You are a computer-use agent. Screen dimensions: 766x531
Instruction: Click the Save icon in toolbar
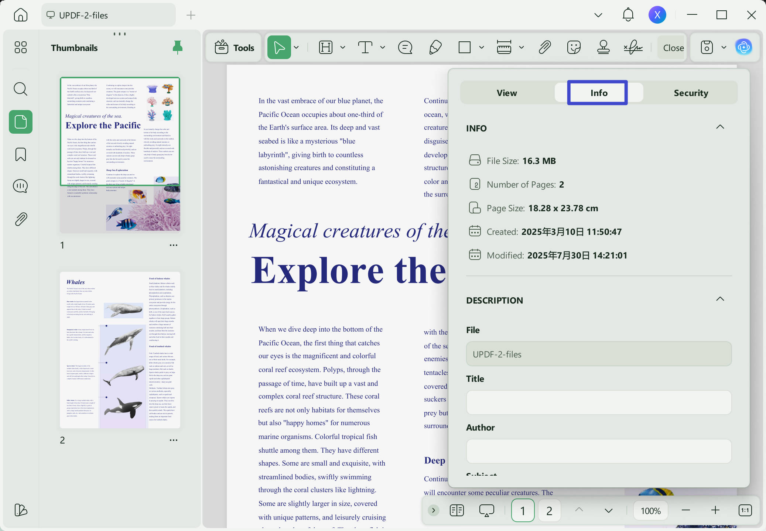tap(707, 47)
